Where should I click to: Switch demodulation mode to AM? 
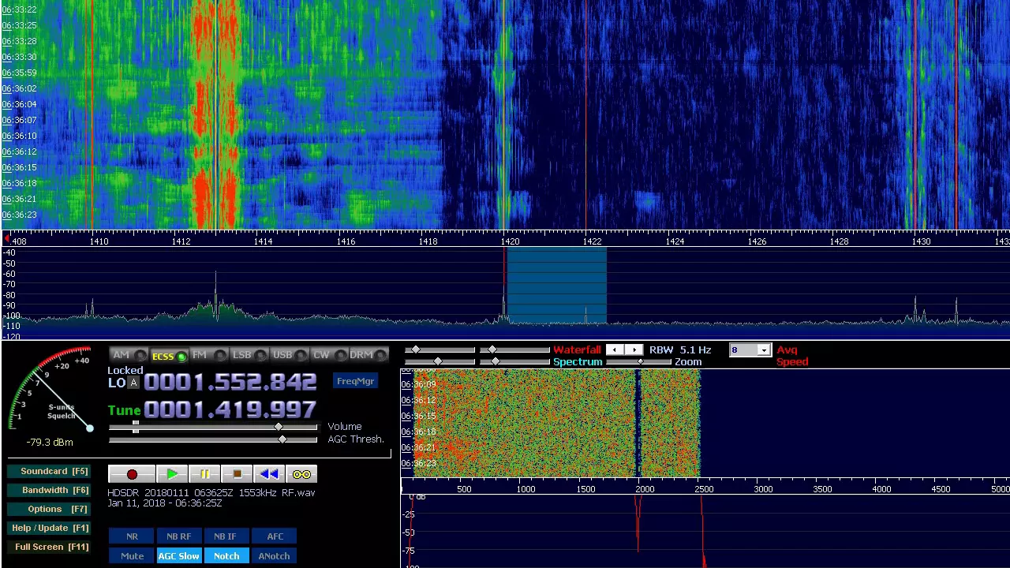point(129,355)
